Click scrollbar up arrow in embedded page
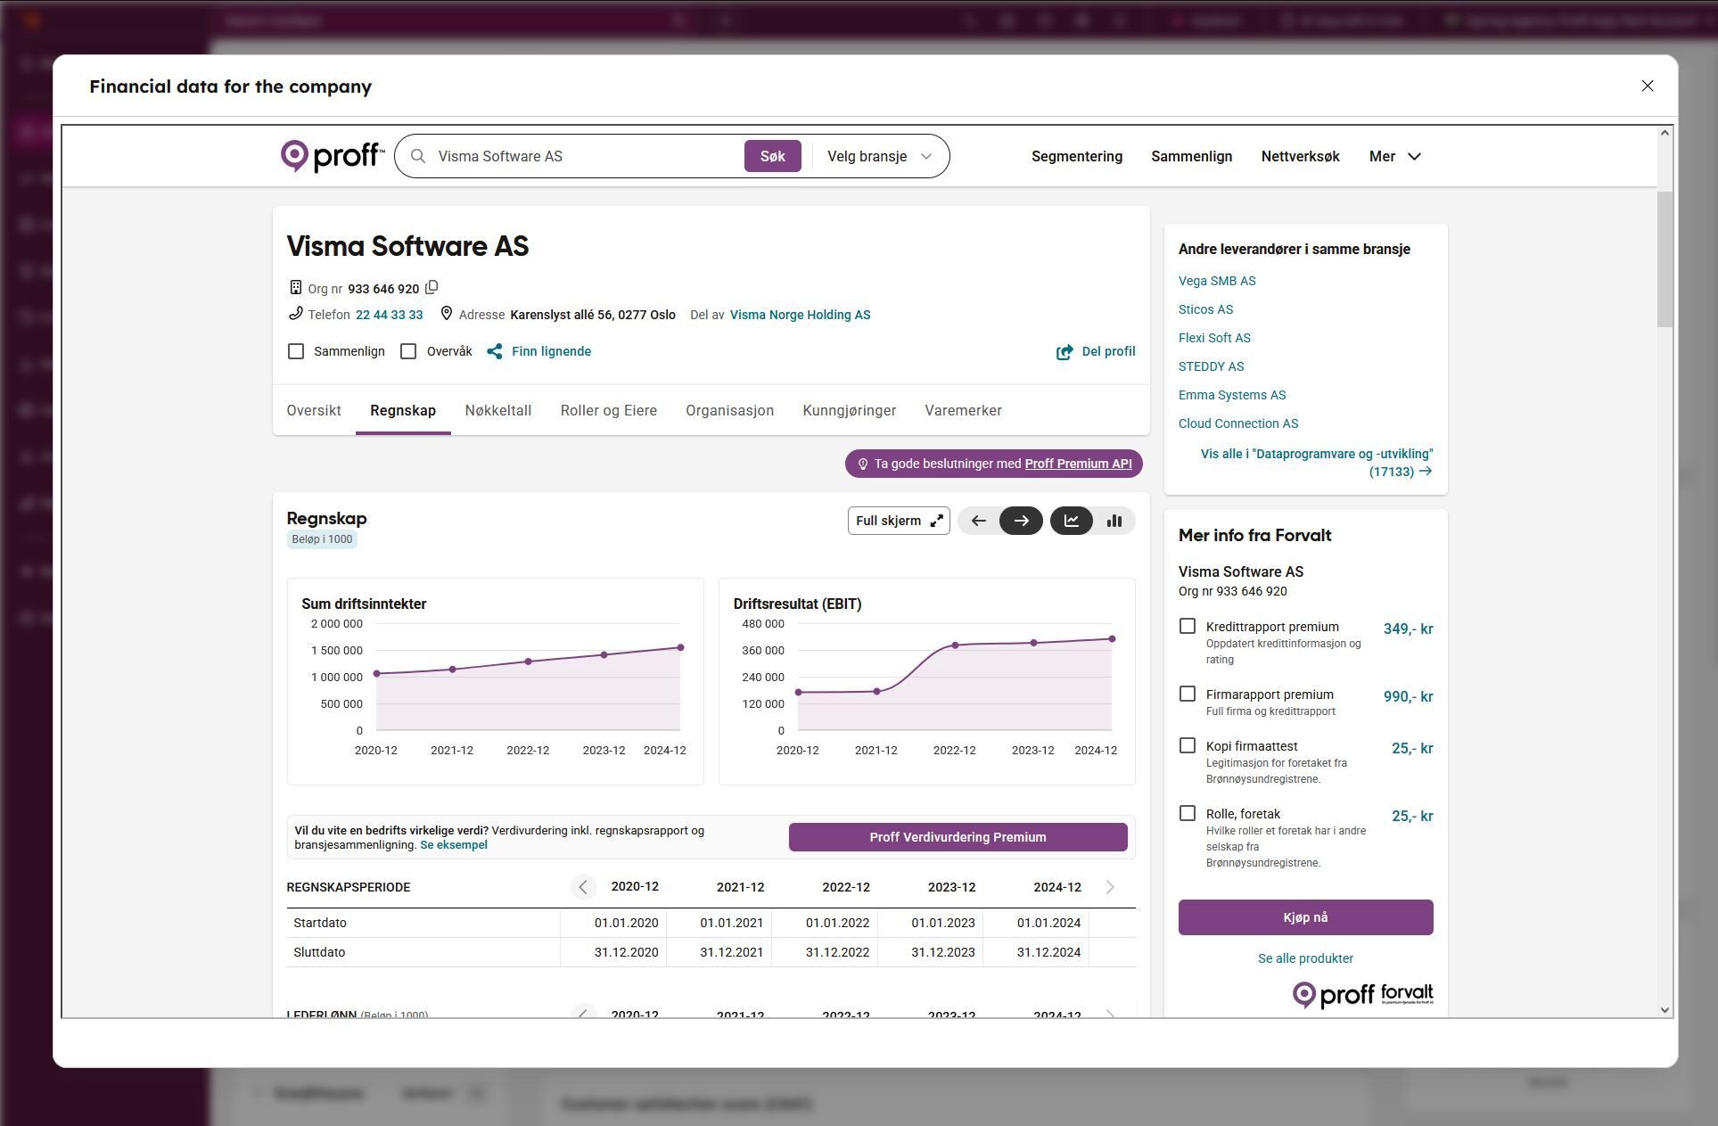 (x=1665, y=133)
